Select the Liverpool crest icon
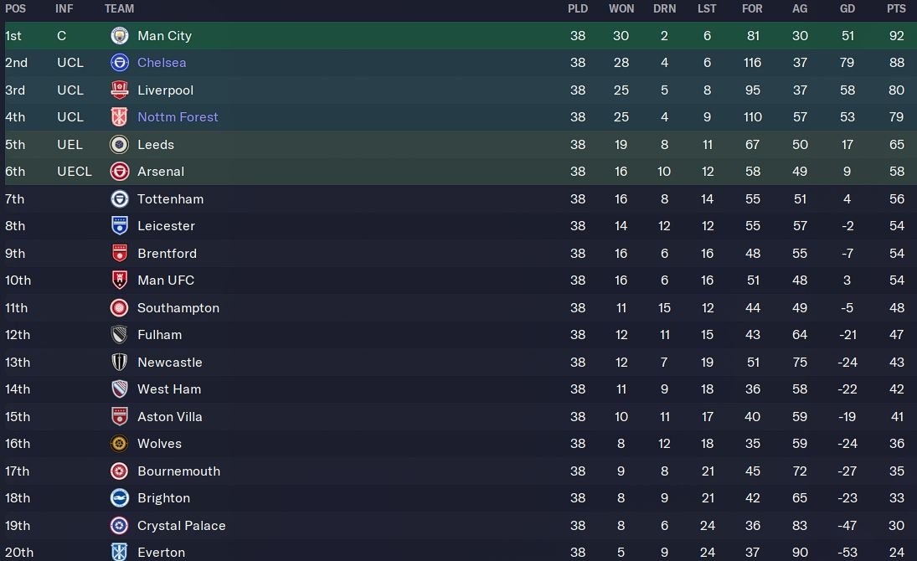This screenshot has height=561, width=917. (119, 90)
